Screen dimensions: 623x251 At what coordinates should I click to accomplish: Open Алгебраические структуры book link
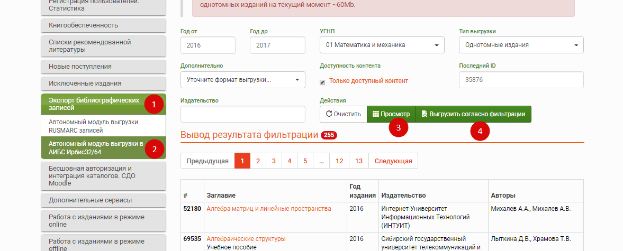click(x=246, y=239)
